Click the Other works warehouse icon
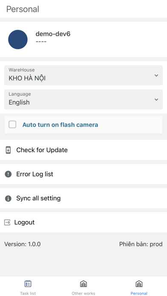The height and width of the screenshot is (296, 167). point(83,284)
